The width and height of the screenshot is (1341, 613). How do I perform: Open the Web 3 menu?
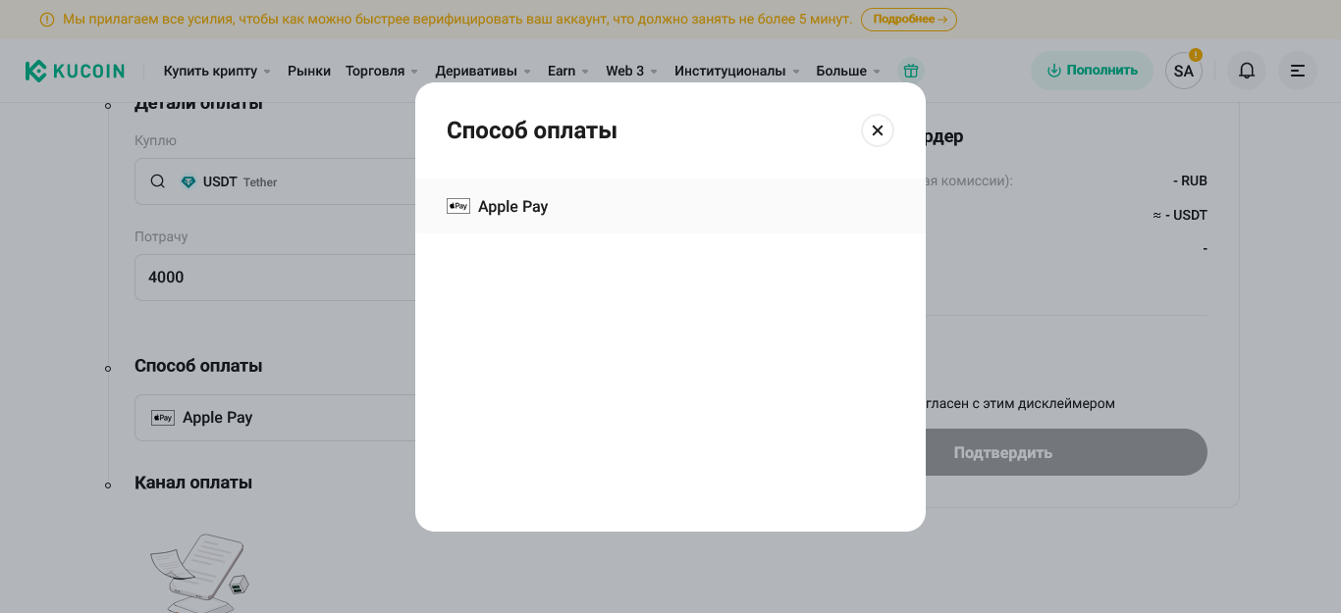tap(631, 71)
